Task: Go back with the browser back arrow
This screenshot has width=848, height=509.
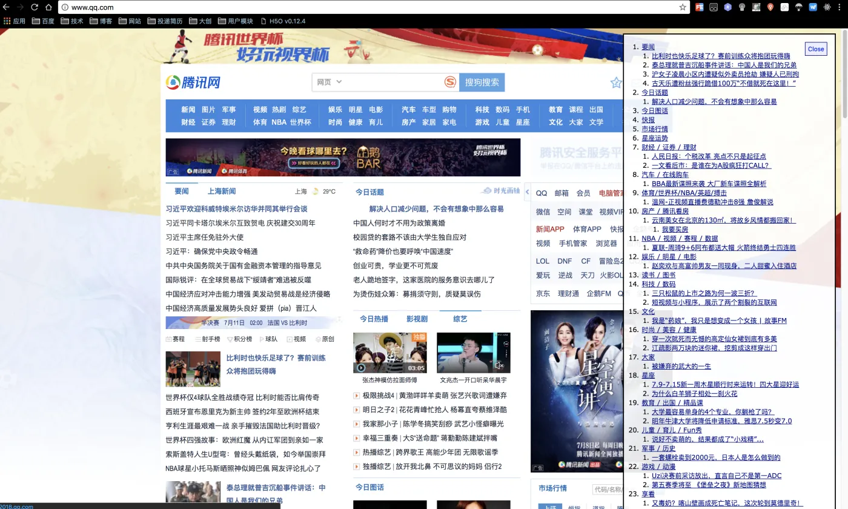Action: 7,7
